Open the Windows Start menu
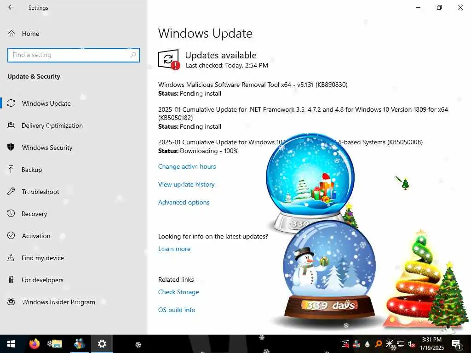 (11, 344)
